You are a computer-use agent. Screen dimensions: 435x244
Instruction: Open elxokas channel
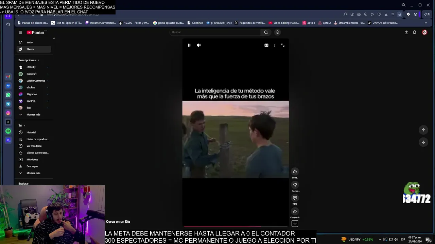click(34, 87)
